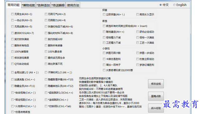Enable 怪物精力不减 checkbox
Image resolution: width=201 pixels, height=114 pixels.
(104, 37)
